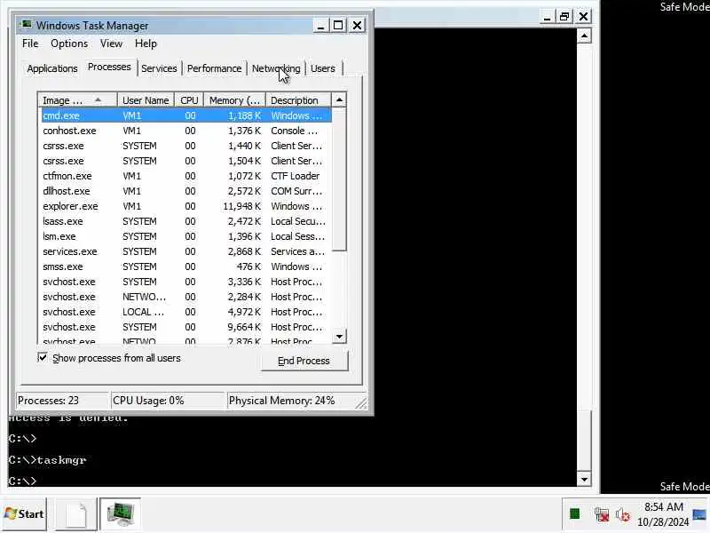Select csrss.exe using 1,440 K memory
710x533 pixels.
click(x=186, y=146)
